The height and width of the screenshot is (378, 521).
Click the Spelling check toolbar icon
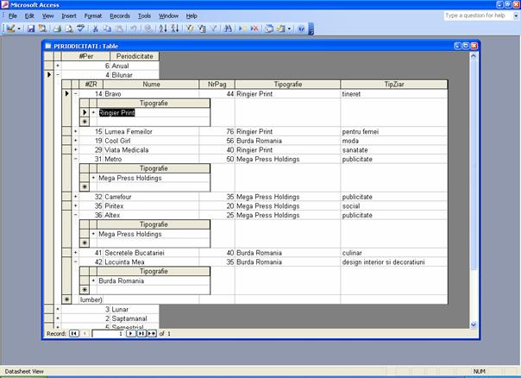82,28
